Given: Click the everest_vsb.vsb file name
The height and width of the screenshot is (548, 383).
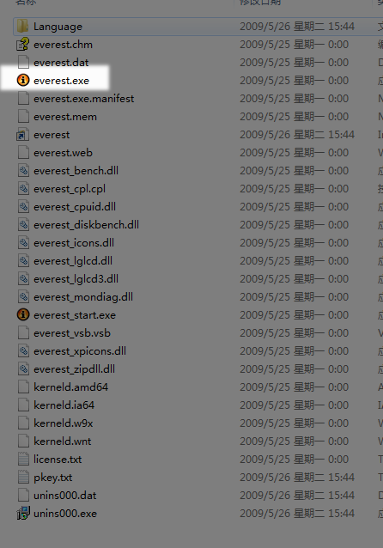Looking at the screenshot, I should 71,333.
